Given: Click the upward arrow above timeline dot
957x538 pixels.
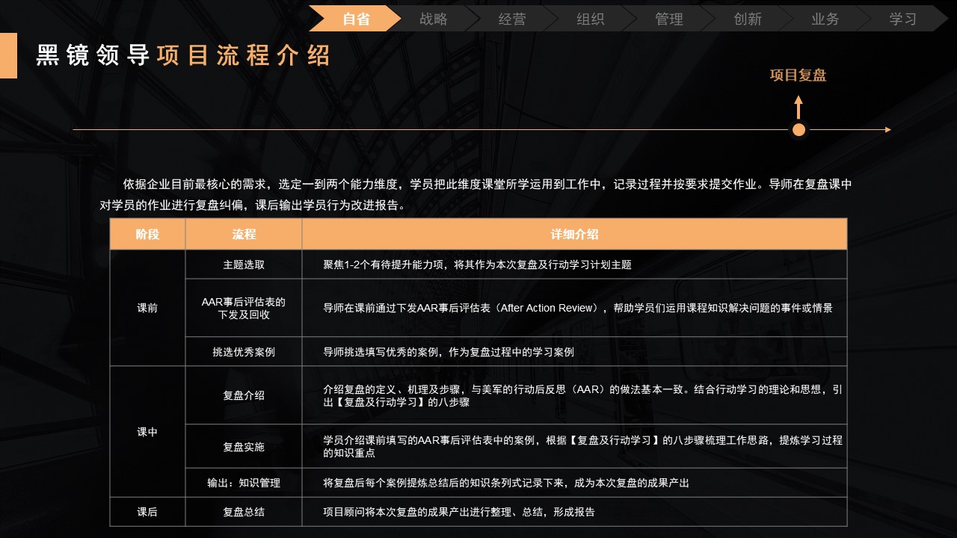Looking at the screenshot, I should 798,106.
